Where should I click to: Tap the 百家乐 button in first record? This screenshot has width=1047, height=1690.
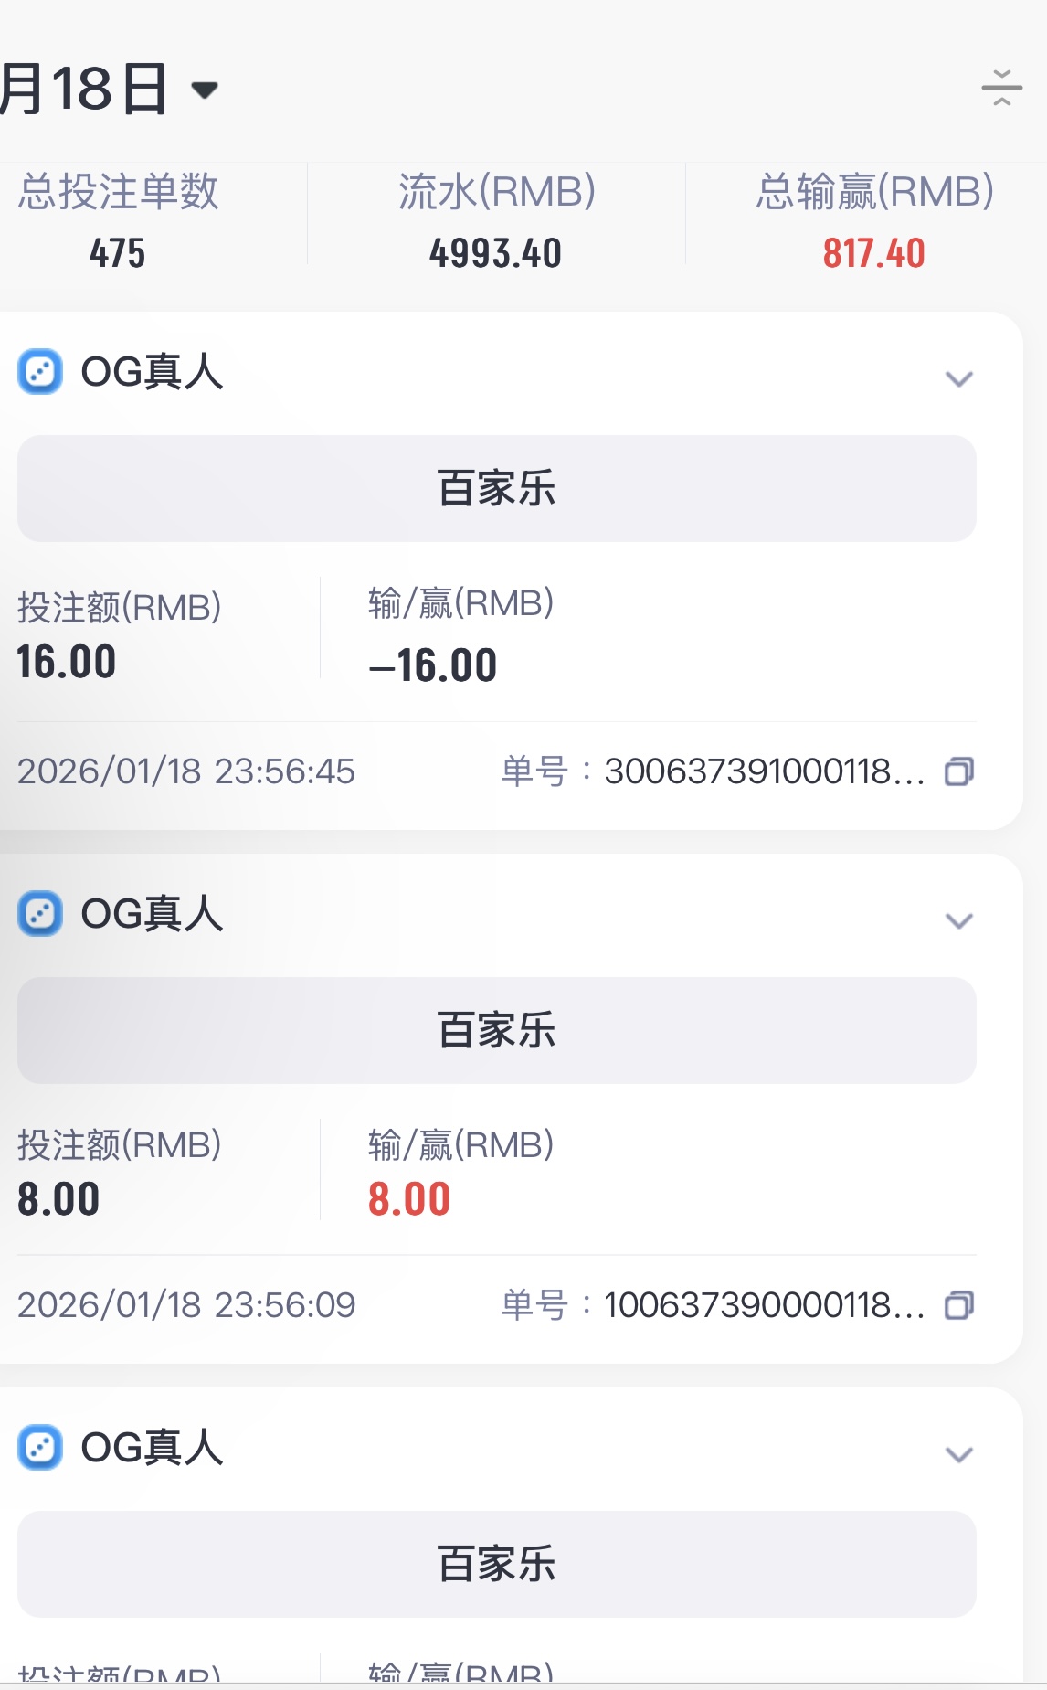pos(496,488)
